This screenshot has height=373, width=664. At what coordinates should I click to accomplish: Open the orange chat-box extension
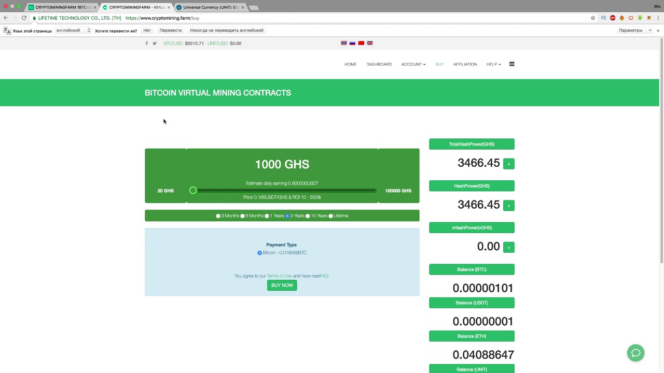point(631,18)
